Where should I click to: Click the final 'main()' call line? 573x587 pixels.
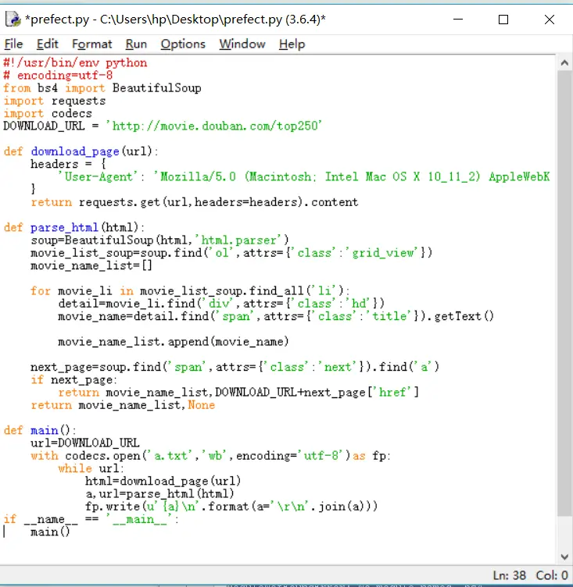[x=50, y=532]
